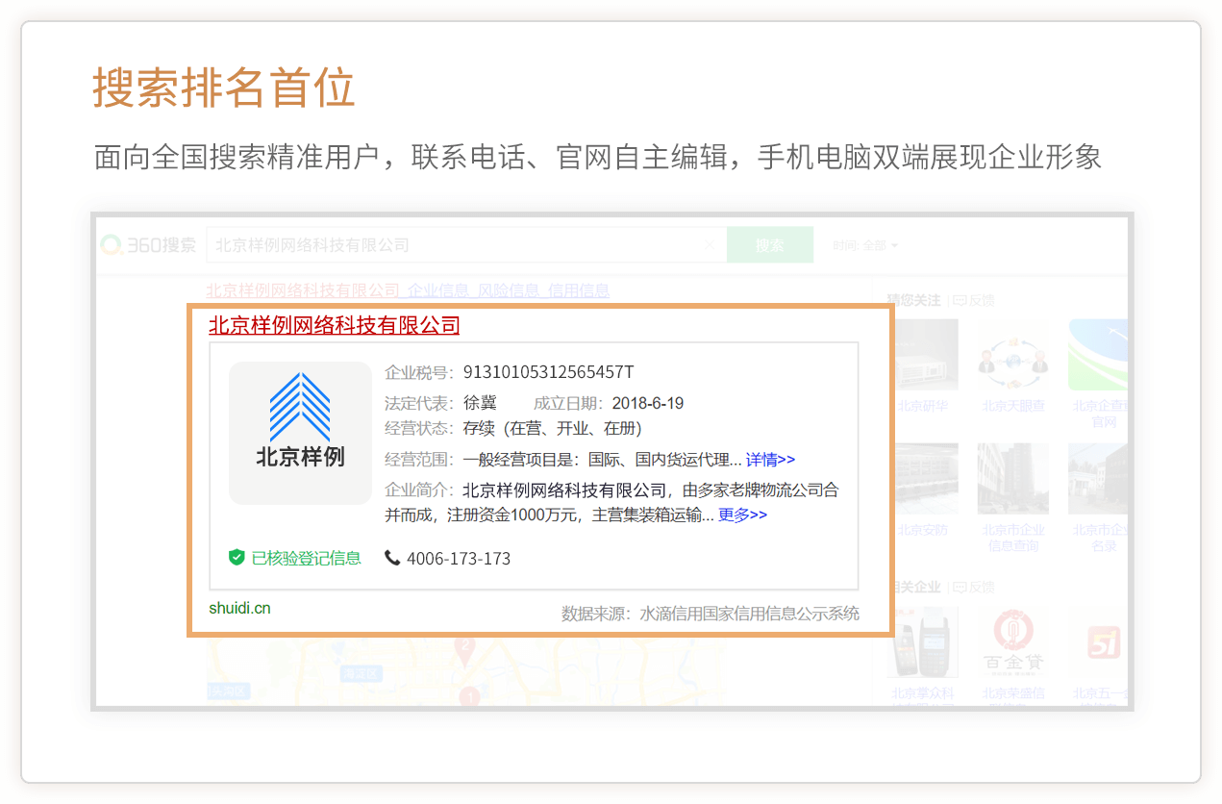Click the phone icon beside 4006-173-173
Image resolution: width=1222 pixels, height=804 pixels.
(392, 558)
